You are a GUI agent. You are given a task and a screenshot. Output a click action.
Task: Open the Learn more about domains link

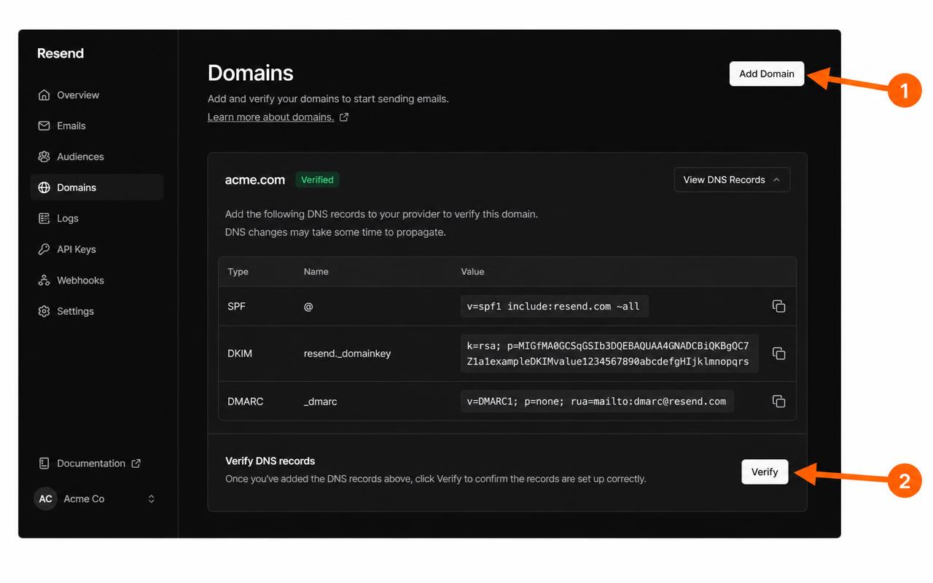click(x=270, y=117)
